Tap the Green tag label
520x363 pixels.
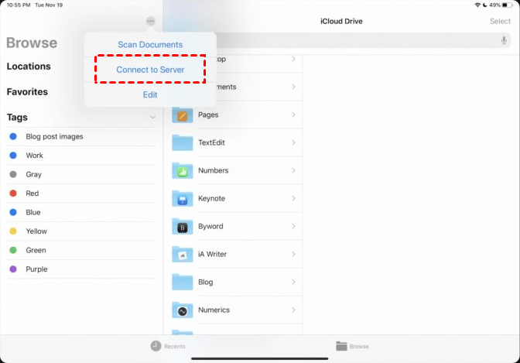(36, 250)
